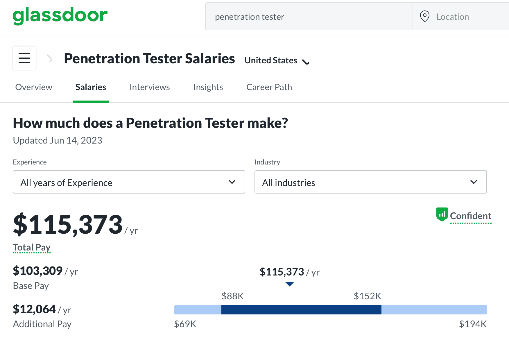This screenshot has height=340, width=509.
Task: Click the $194K maximum label
Action: (473, 324)
